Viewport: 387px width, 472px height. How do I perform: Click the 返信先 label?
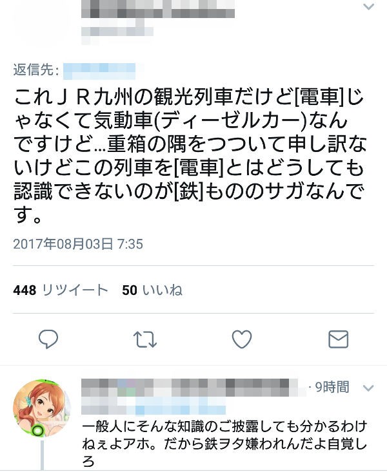[x=36, y=70]
